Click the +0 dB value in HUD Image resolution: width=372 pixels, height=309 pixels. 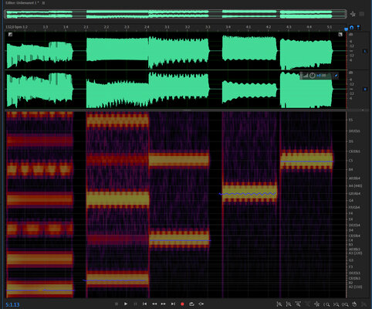tap(321, 76)
